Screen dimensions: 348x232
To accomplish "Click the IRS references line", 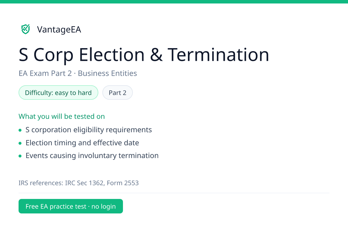I will (x=79, y=183).
